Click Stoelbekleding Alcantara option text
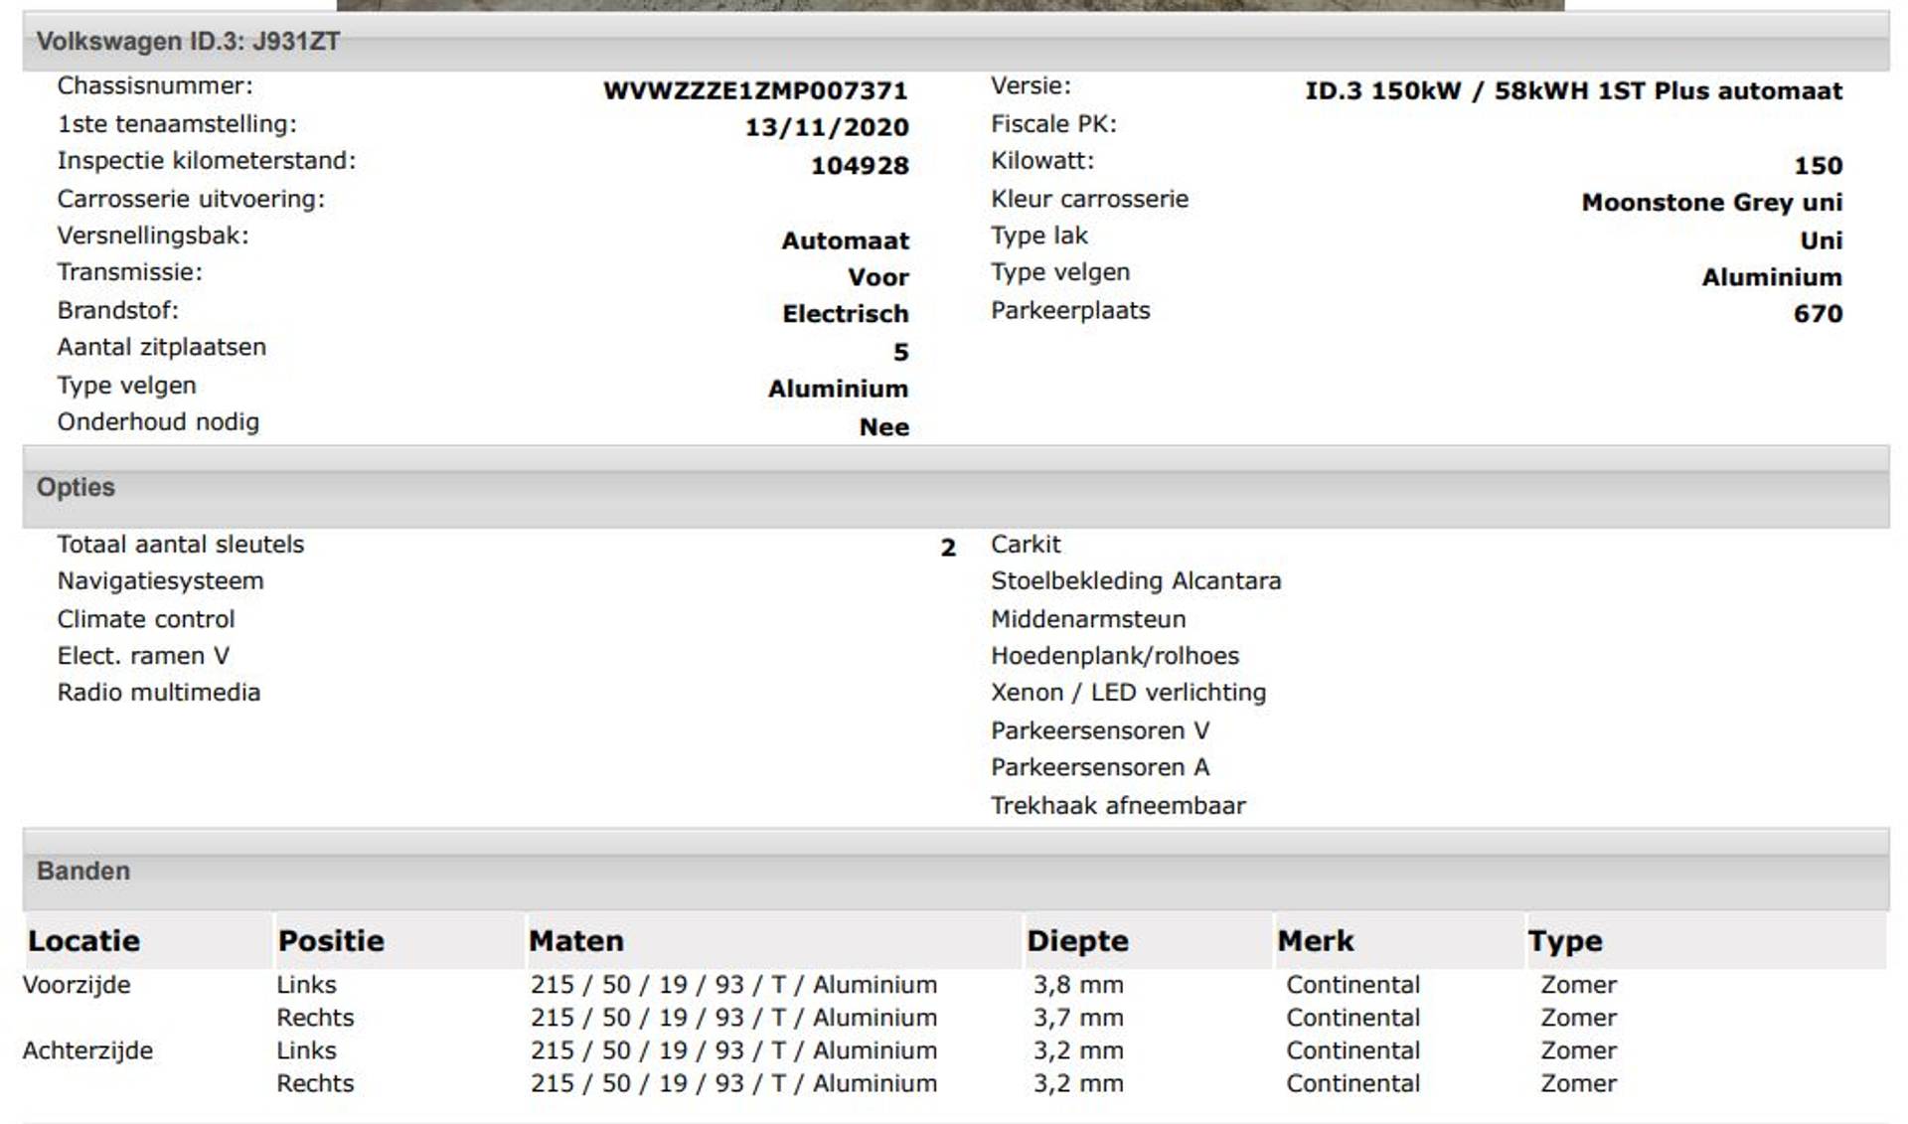 (x=1136, y=580)
